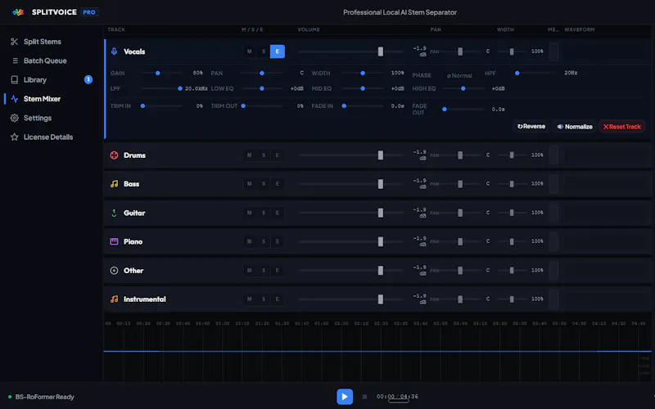Image resolution: width=655 pixels, height=409 pixels.
Task: Open the Batch Queue page
Action: tap(50, 61)
